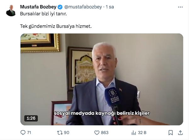Open the @mustafabozbey handle link
The height and width of the screenshot is (140, 196).
(83, 7)
